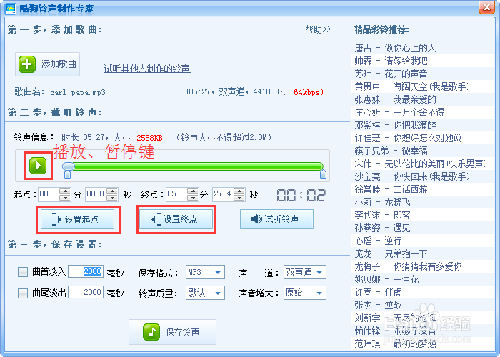Open the 保存格式 MP3 dropdown

(x=205, y=272)
